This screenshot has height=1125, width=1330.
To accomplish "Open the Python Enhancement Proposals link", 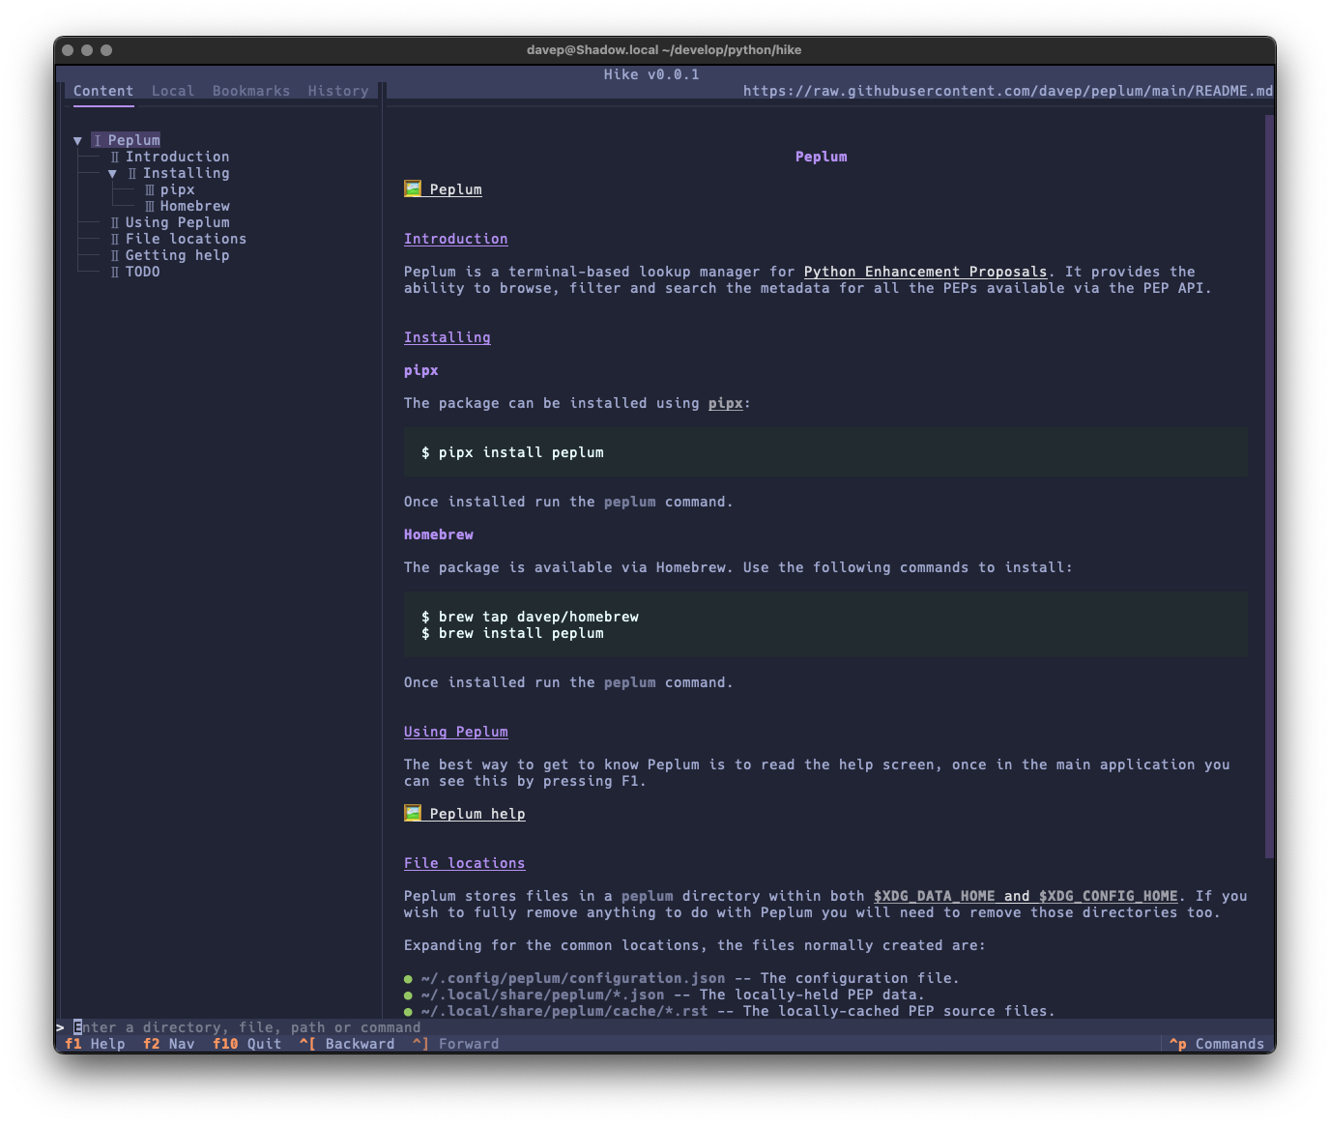I will [925, 272].
